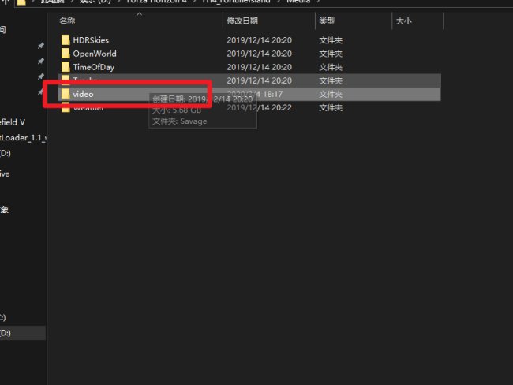The width and height of the screenshot is (513, 385).
Task: Click the TimeOfDay folder icon
Action: click(66, 67)
